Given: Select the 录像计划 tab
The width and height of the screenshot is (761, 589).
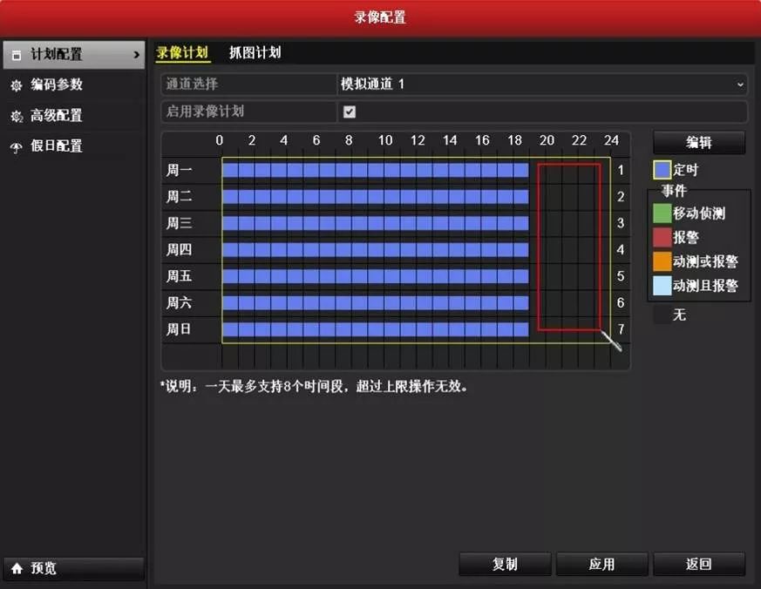Looking at the screenshot, I should pos(182,52).
